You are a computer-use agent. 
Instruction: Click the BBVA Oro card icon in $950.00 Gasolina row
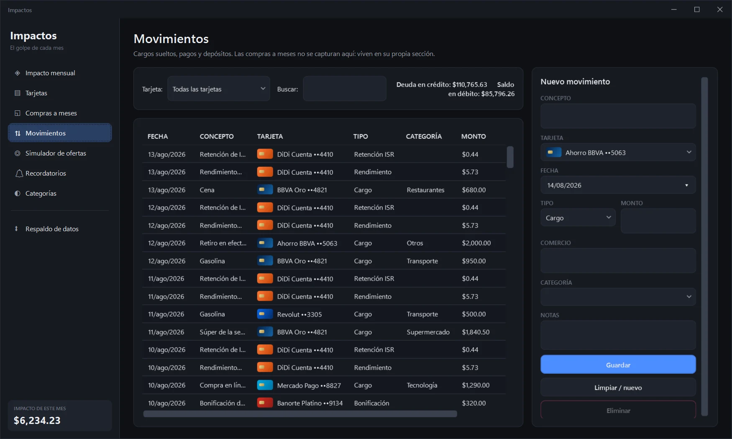click(x=265, y=261)
